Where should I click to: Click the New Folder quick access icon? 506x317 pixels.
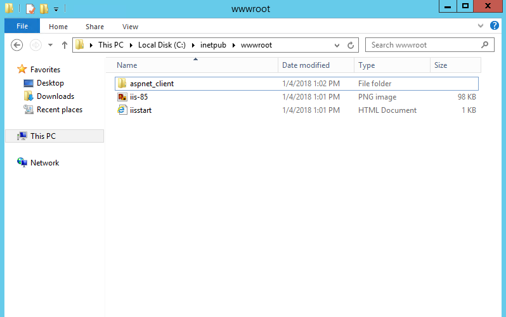tap(43, 8)
